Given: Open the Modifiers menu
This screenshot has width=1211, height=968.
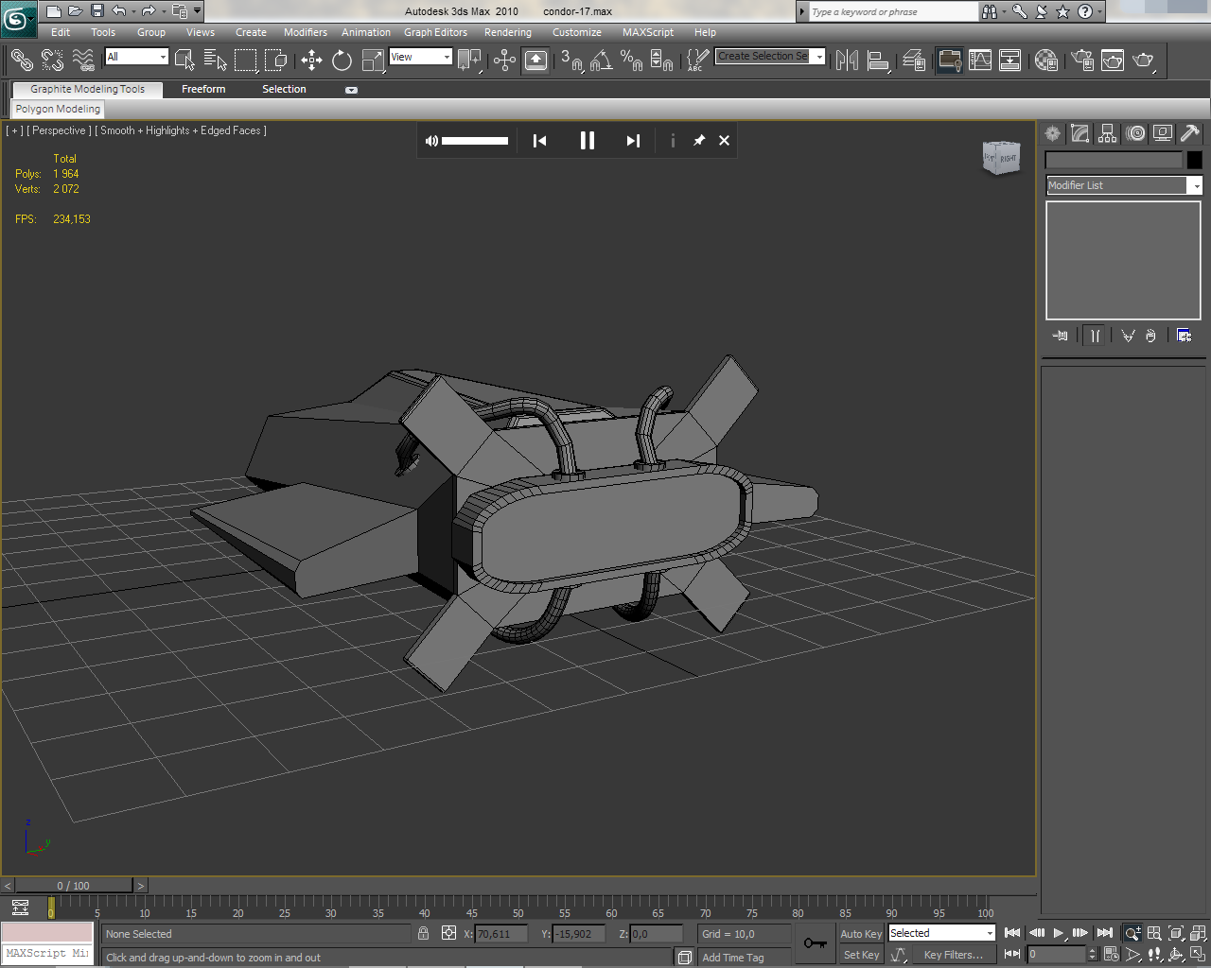Looking at the screenshot, I should tap(306, 32).
